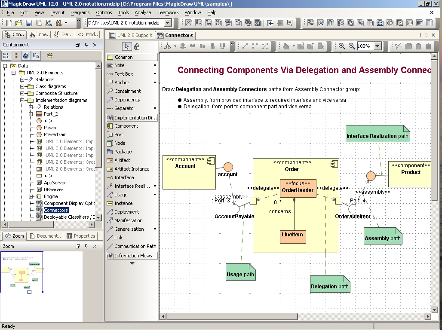Open the Diagrams menu
This screenshot has width=442, height=330.
(x=80, y=12)
